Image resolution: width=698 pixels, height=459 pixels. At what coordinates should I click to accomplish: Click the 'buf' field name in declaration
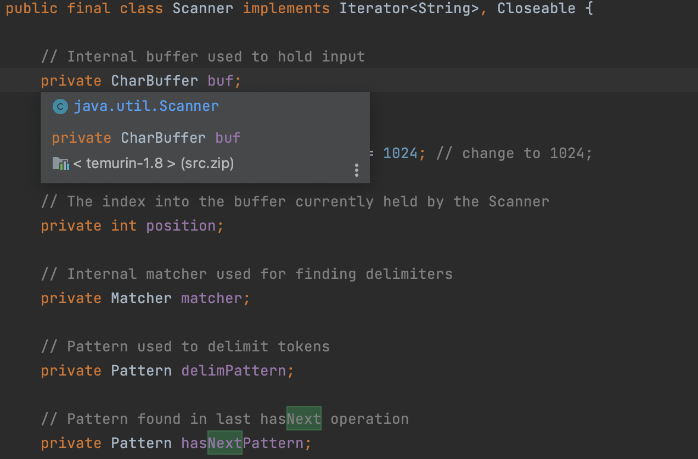(x=221, y=81)
